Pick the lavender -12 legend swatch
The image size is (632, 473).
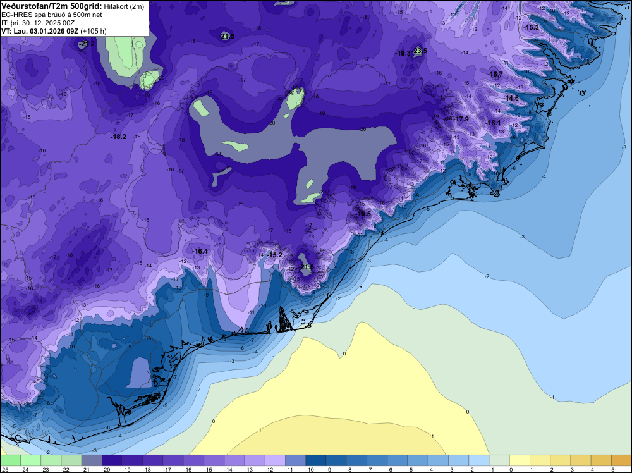[276, 460]
